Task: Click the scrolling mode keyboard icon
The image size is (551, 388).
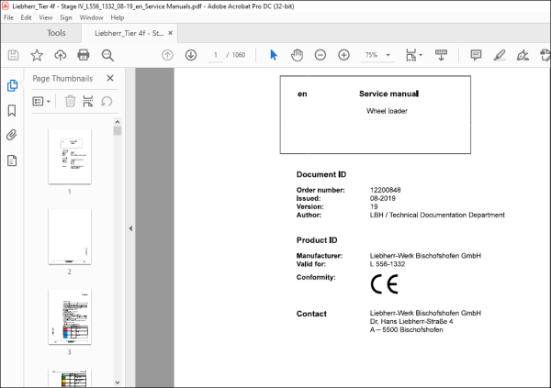Action: pos(441,55)
